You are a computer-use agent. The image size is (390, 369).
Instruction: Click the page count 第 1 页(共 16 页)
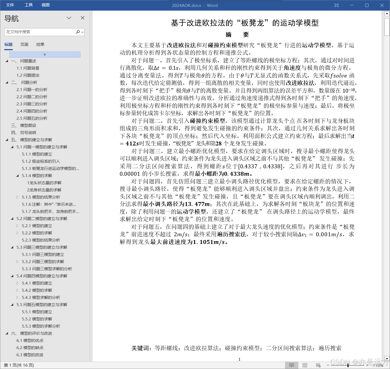[x=19, y=365]
